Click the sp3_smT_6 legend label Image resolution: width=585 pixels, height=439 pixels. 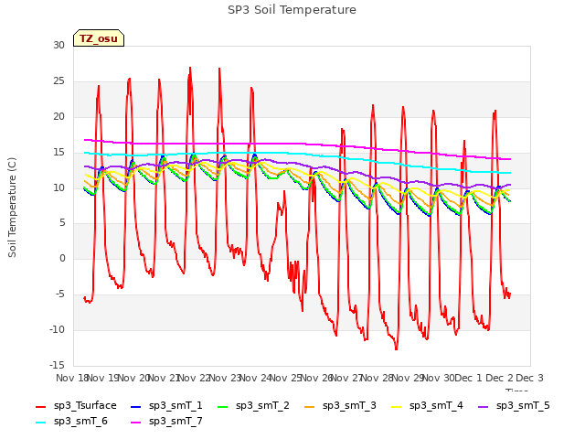pos(80,421)
